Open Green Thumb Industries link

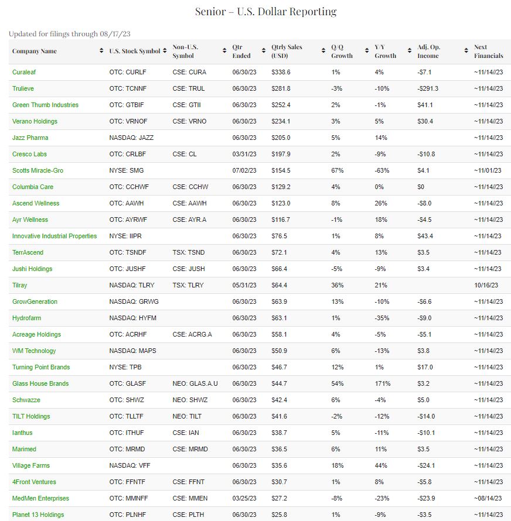(x=45, y=105)
